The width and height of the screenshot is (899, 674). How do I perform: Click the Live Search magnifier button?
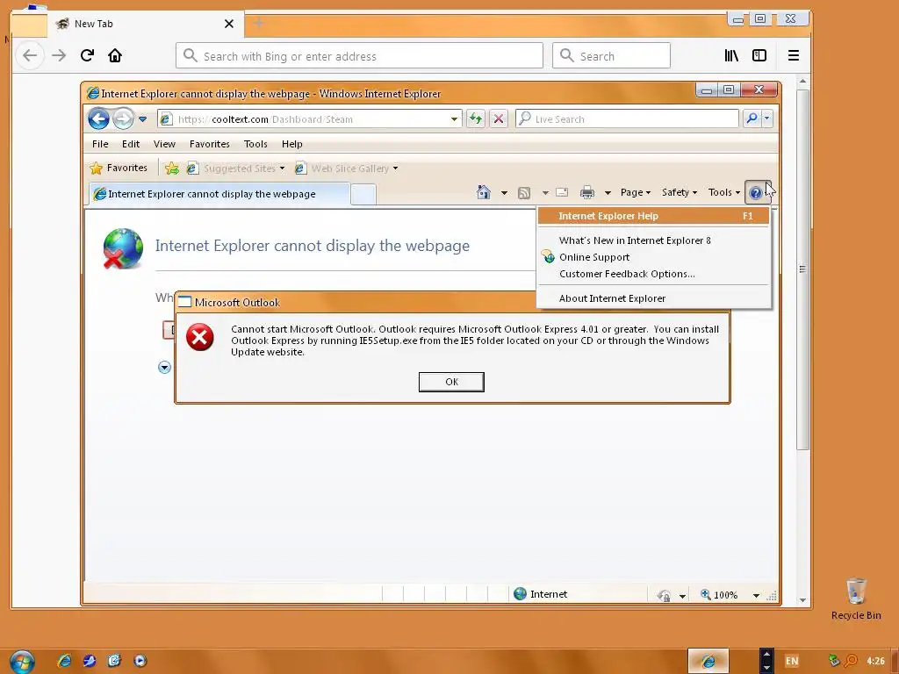pyautogui.click(x=752, y=118)
